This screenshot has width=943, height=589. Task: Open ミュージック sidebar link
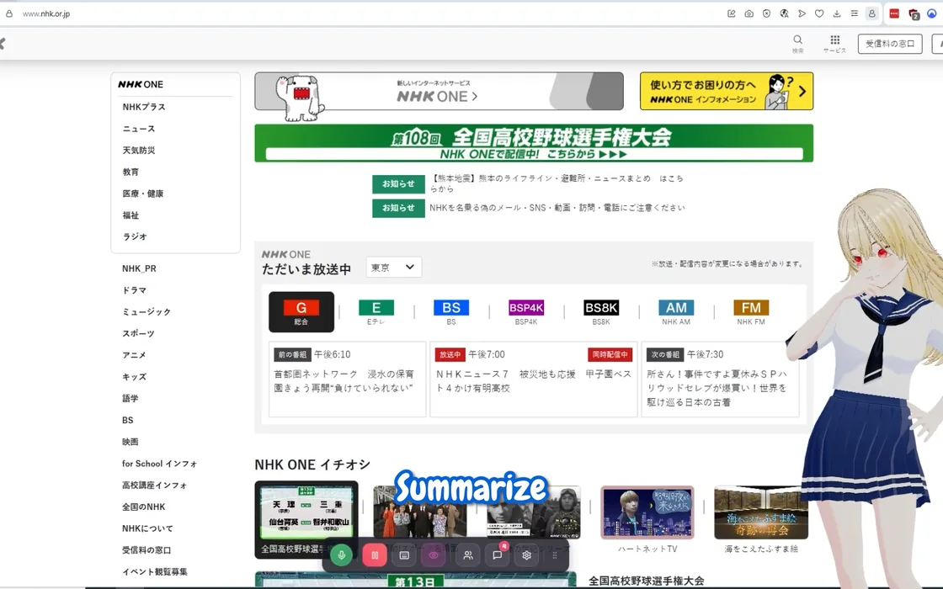pyautogui.click(x=147, y=312)
